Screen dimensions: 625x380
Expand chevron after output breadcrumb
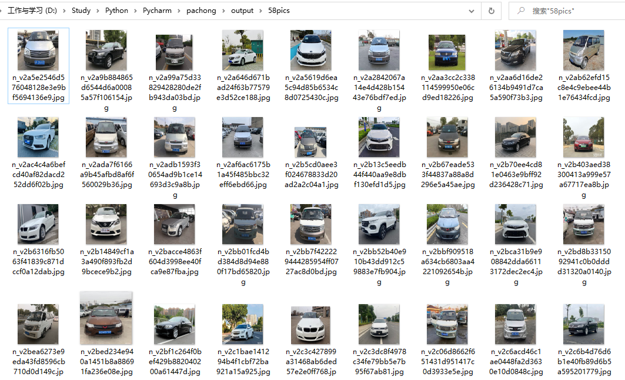[260, 11]
